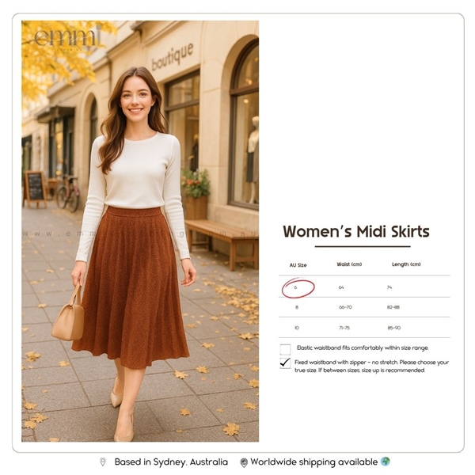Click Based in Sydney, Australia text
Screen dimensions: 475x475
click(171, 462)
